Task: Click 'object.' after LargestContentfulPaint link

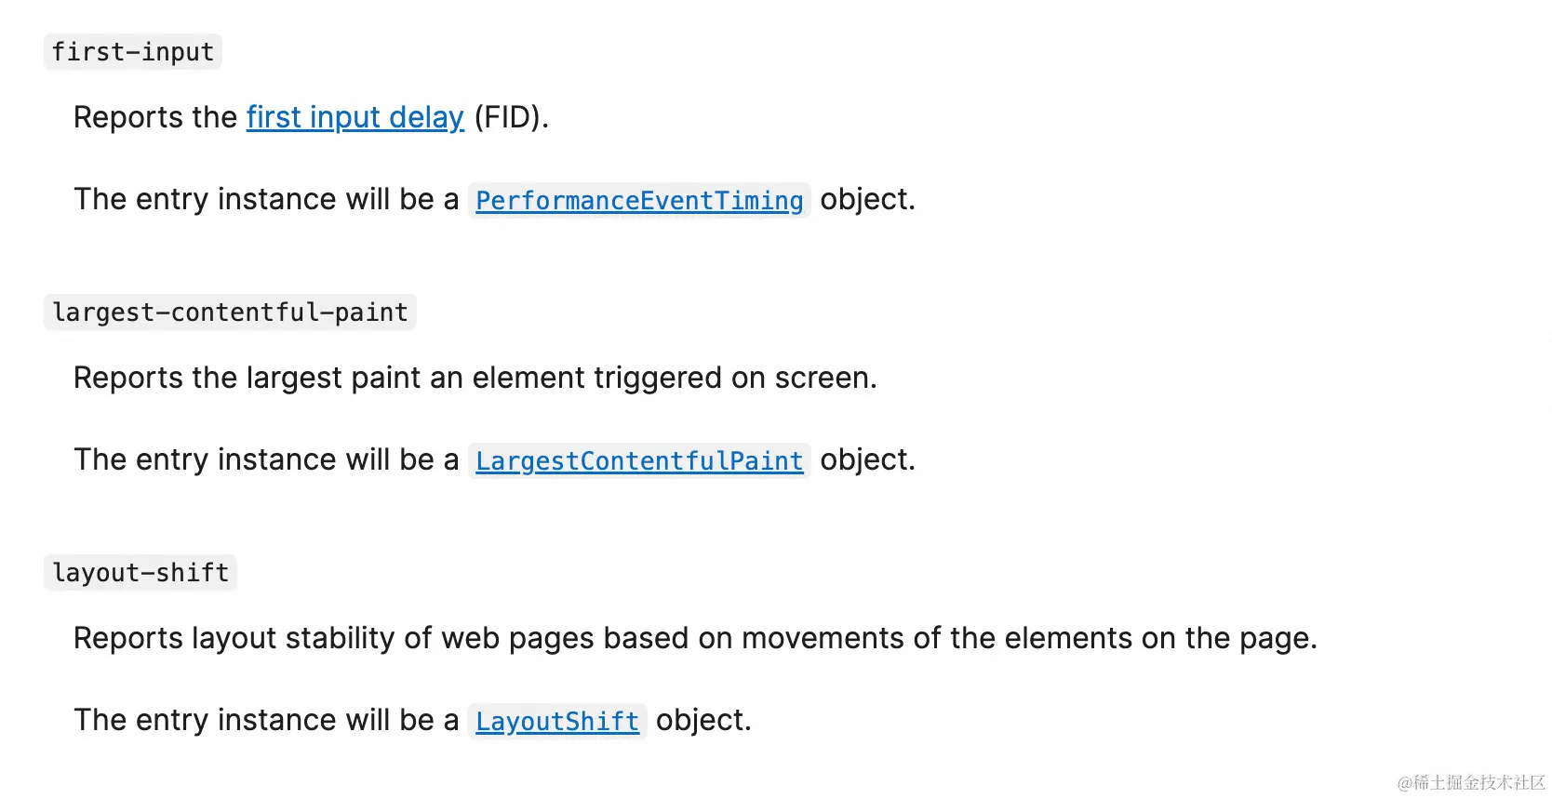Action: tap(867, 460)
